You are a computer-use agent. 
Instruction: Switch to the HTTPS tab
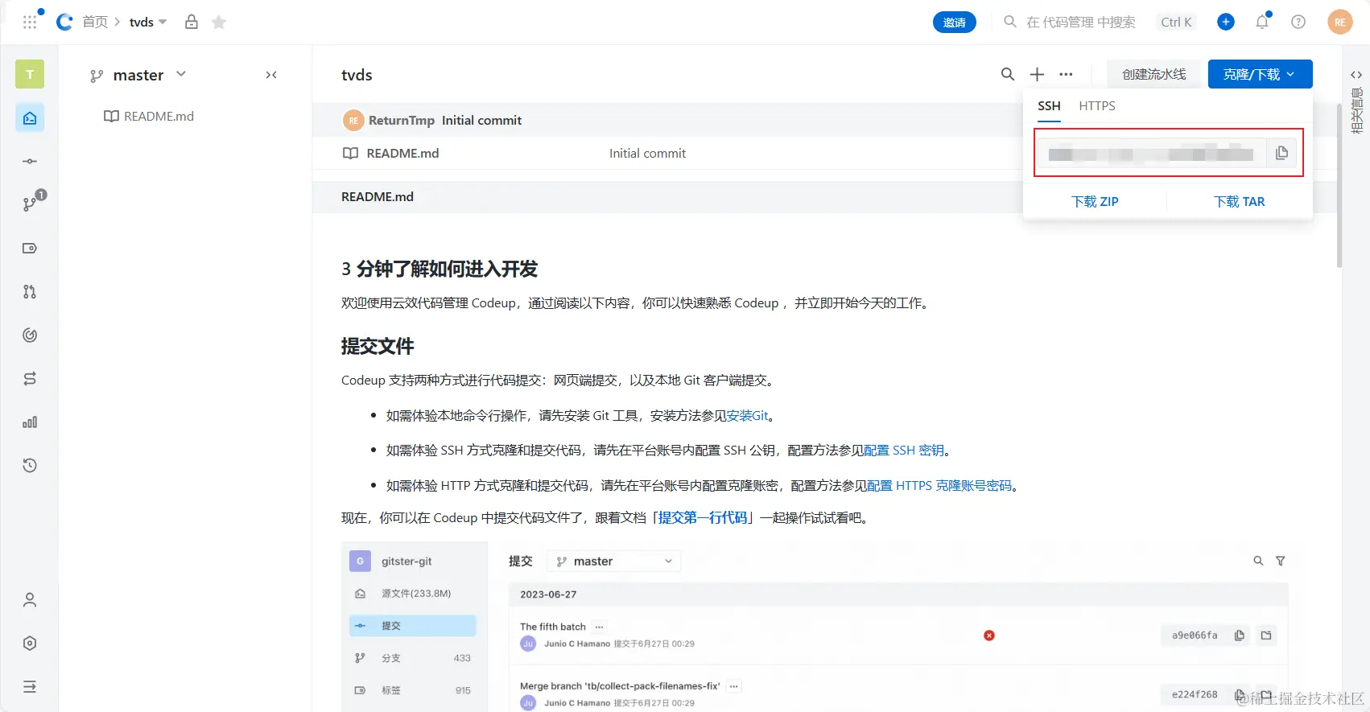click(1097, 106)
